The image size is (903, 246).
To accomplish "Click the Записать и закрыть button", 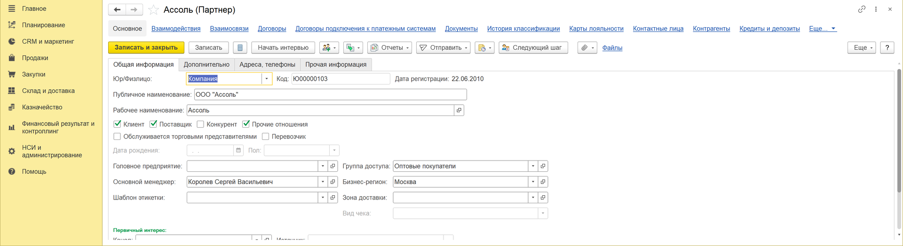I will (x=146, y=47).
